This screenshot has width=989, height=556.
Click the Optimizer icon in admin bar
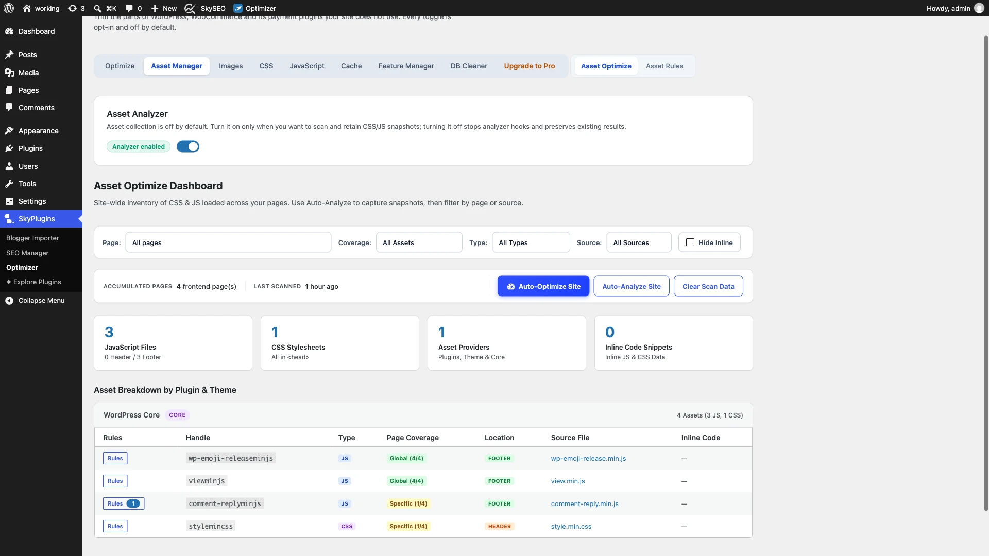[238, 8]
